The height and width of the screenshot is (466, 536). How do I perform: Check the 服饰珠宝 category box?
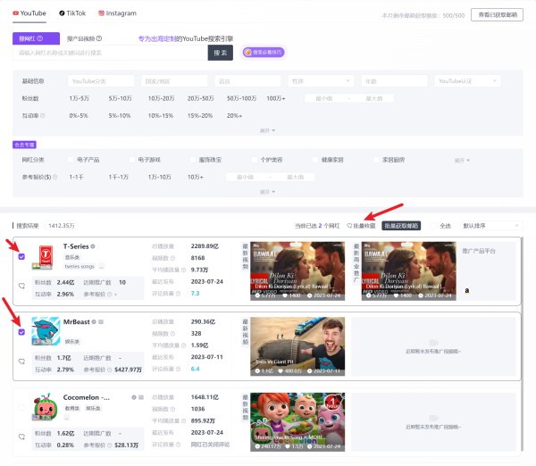tap(193, 160)
